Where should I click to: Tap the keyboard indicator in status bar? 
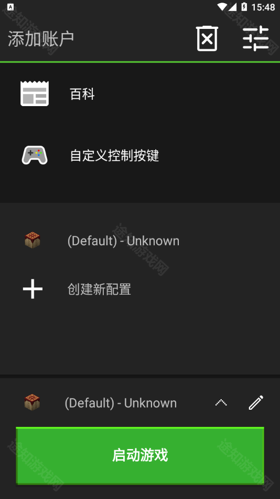10,7
